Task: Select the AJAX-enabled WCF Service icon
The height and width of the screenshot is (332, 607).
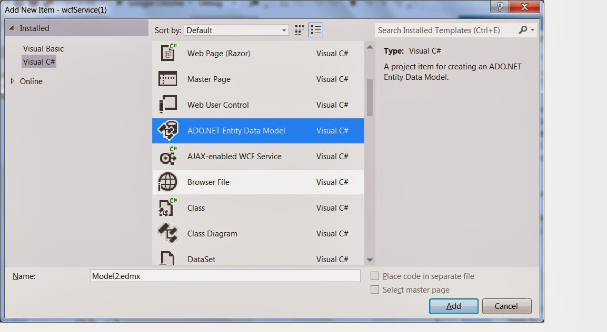Action: (168, 156)
